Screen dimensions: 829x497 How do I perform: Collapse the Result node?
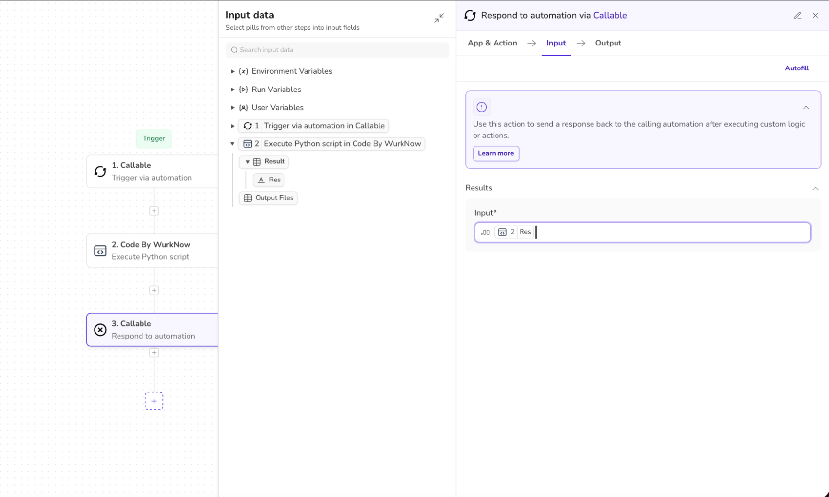coord(248,162)
